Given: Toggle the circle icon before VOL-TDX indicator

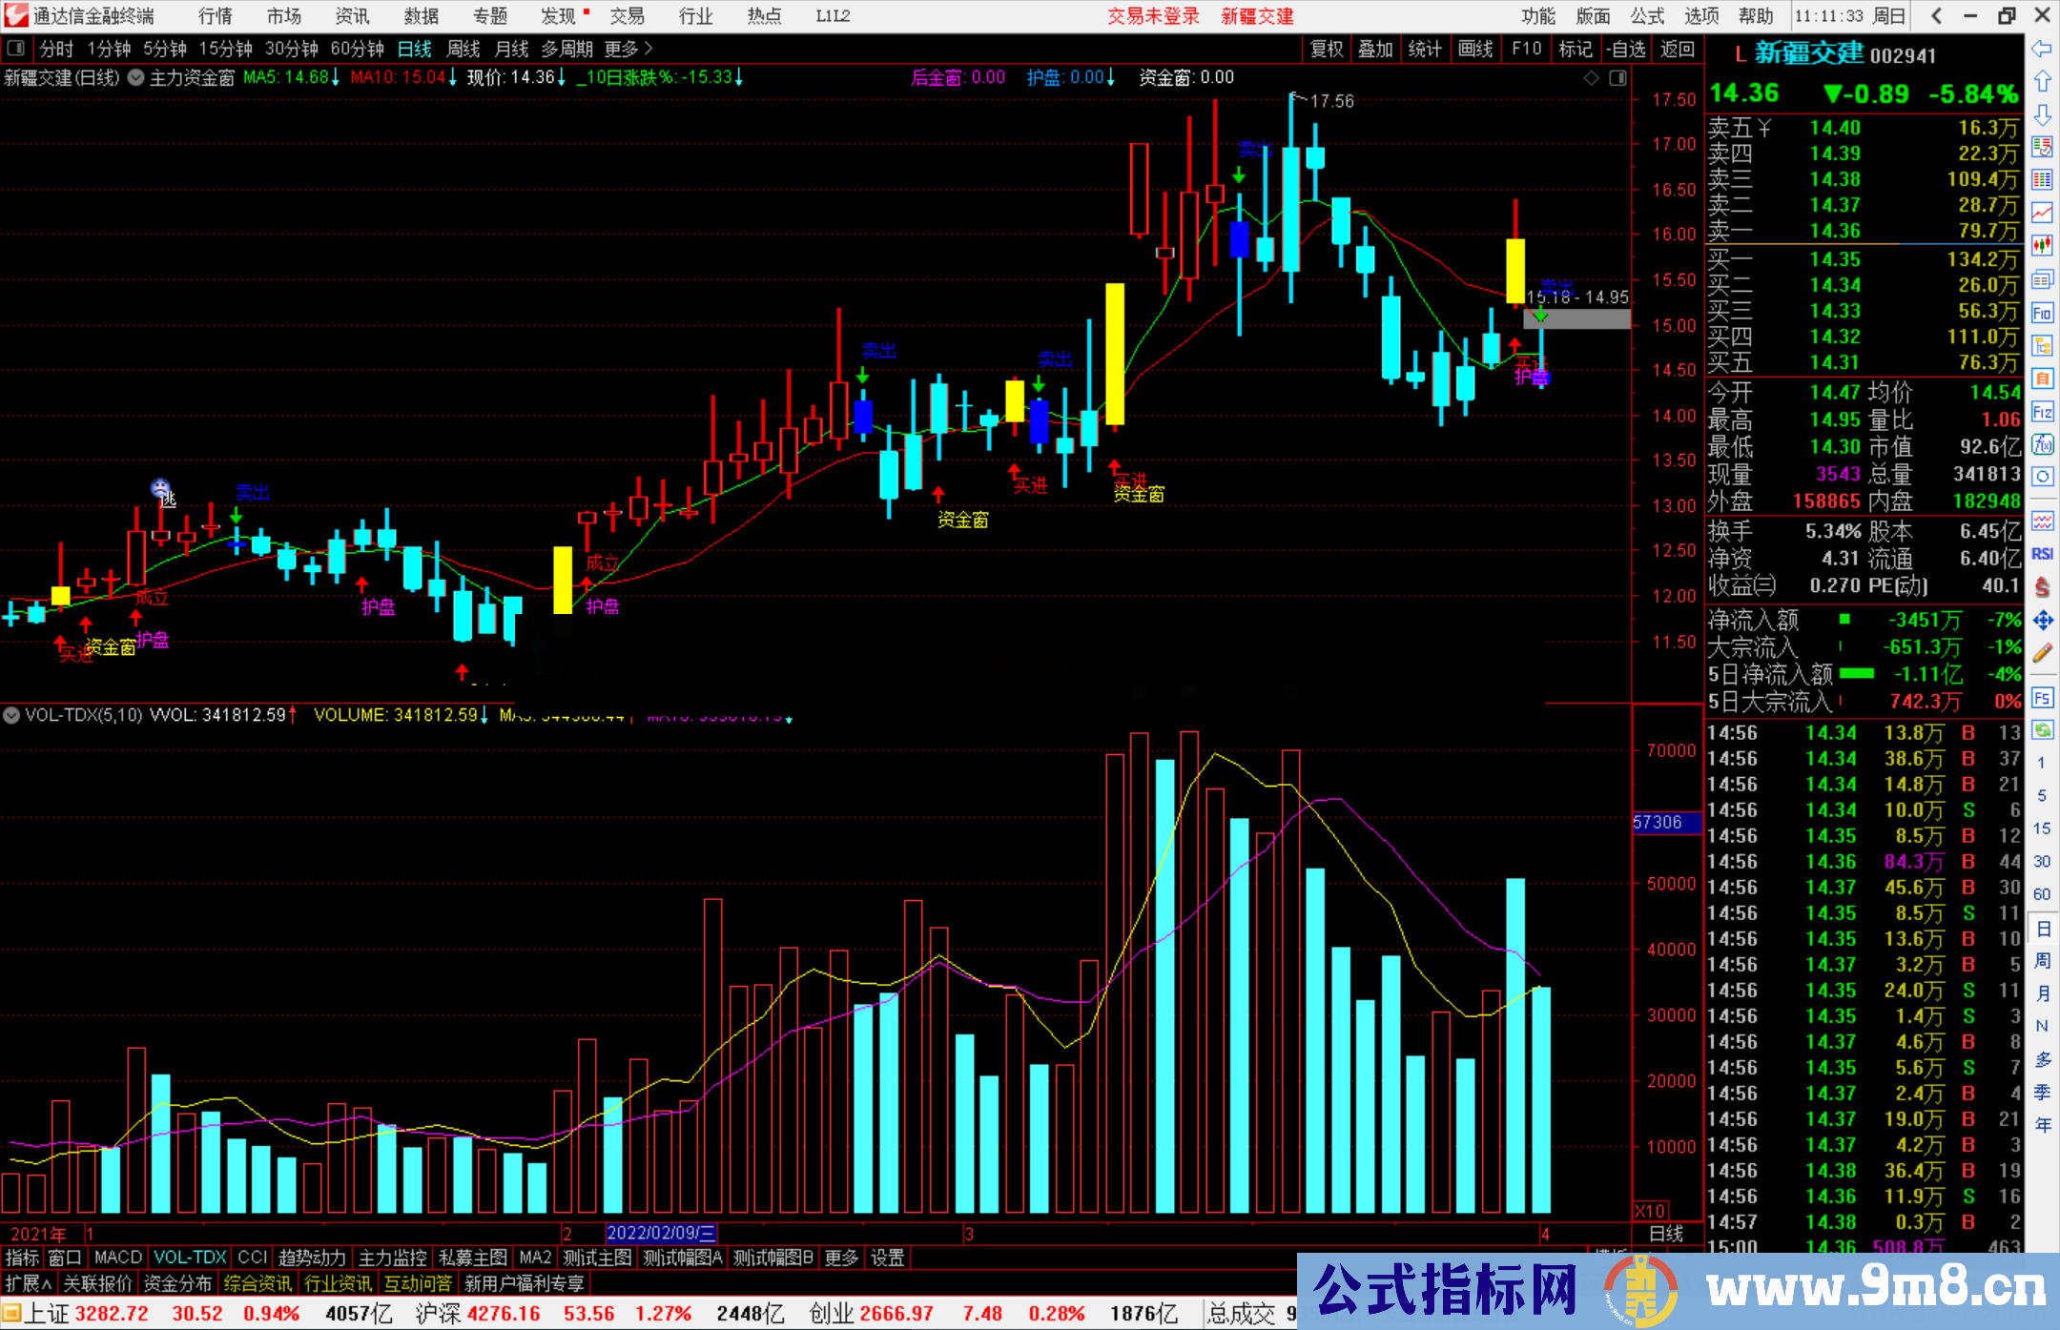Looking at the screenshot, I should pos(11,715).
